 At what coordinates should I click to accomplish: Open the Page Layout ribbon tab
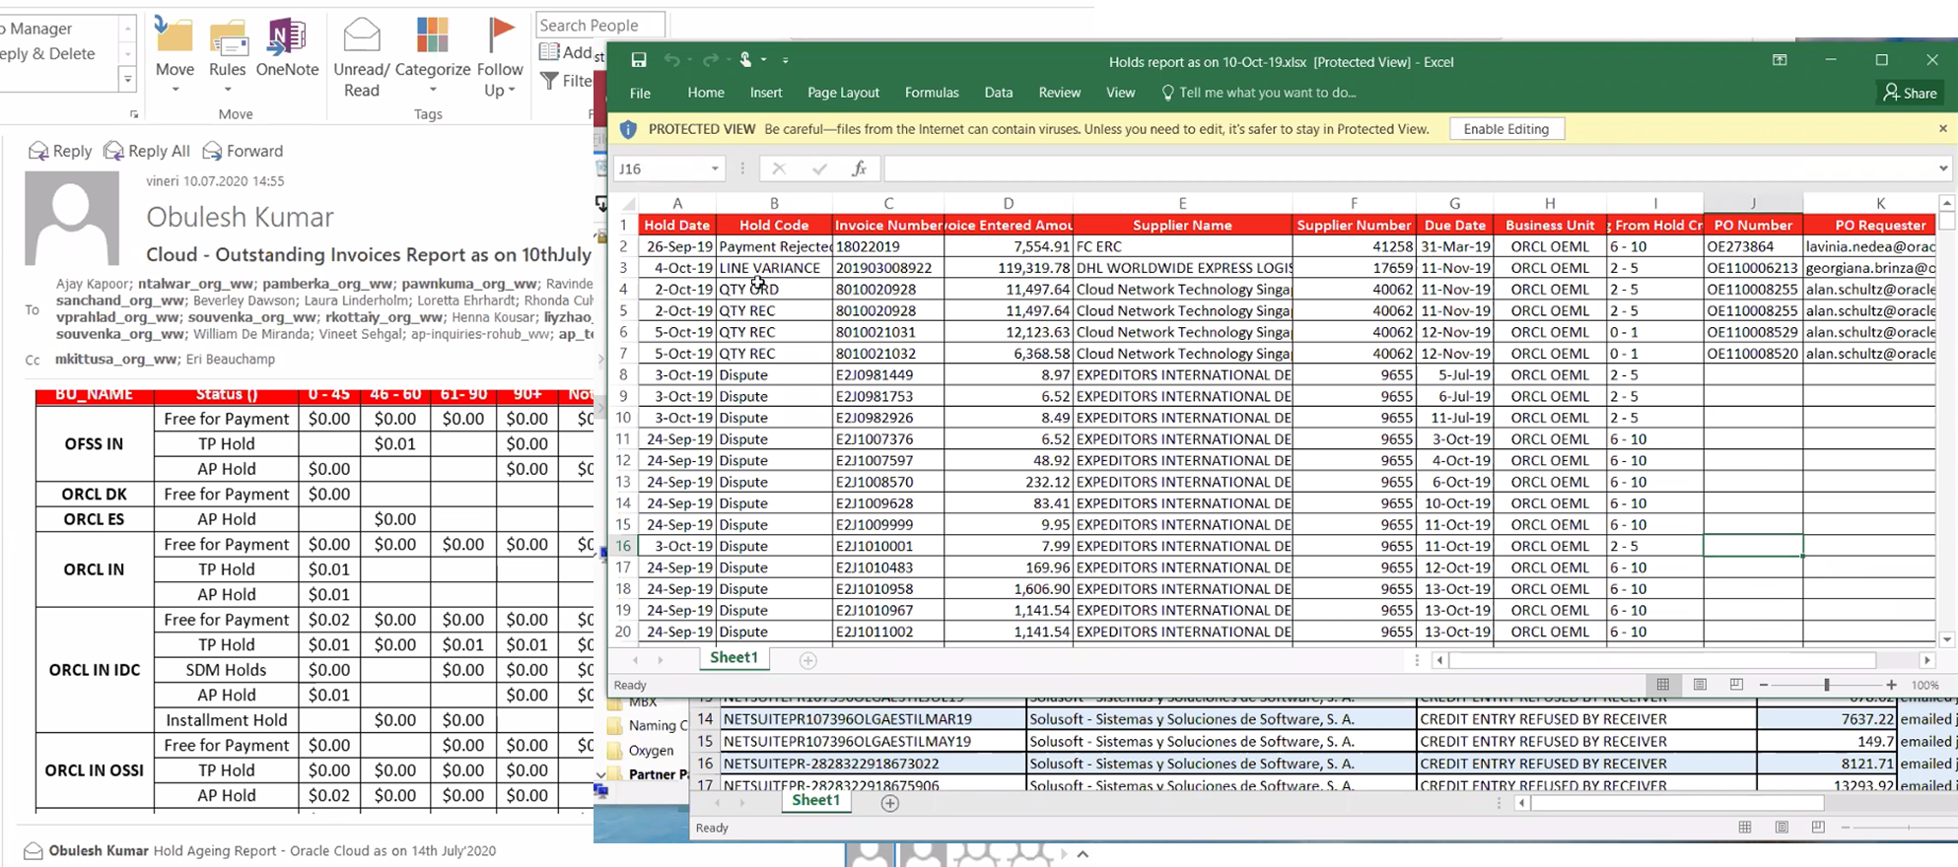click(x=843, y=93)
